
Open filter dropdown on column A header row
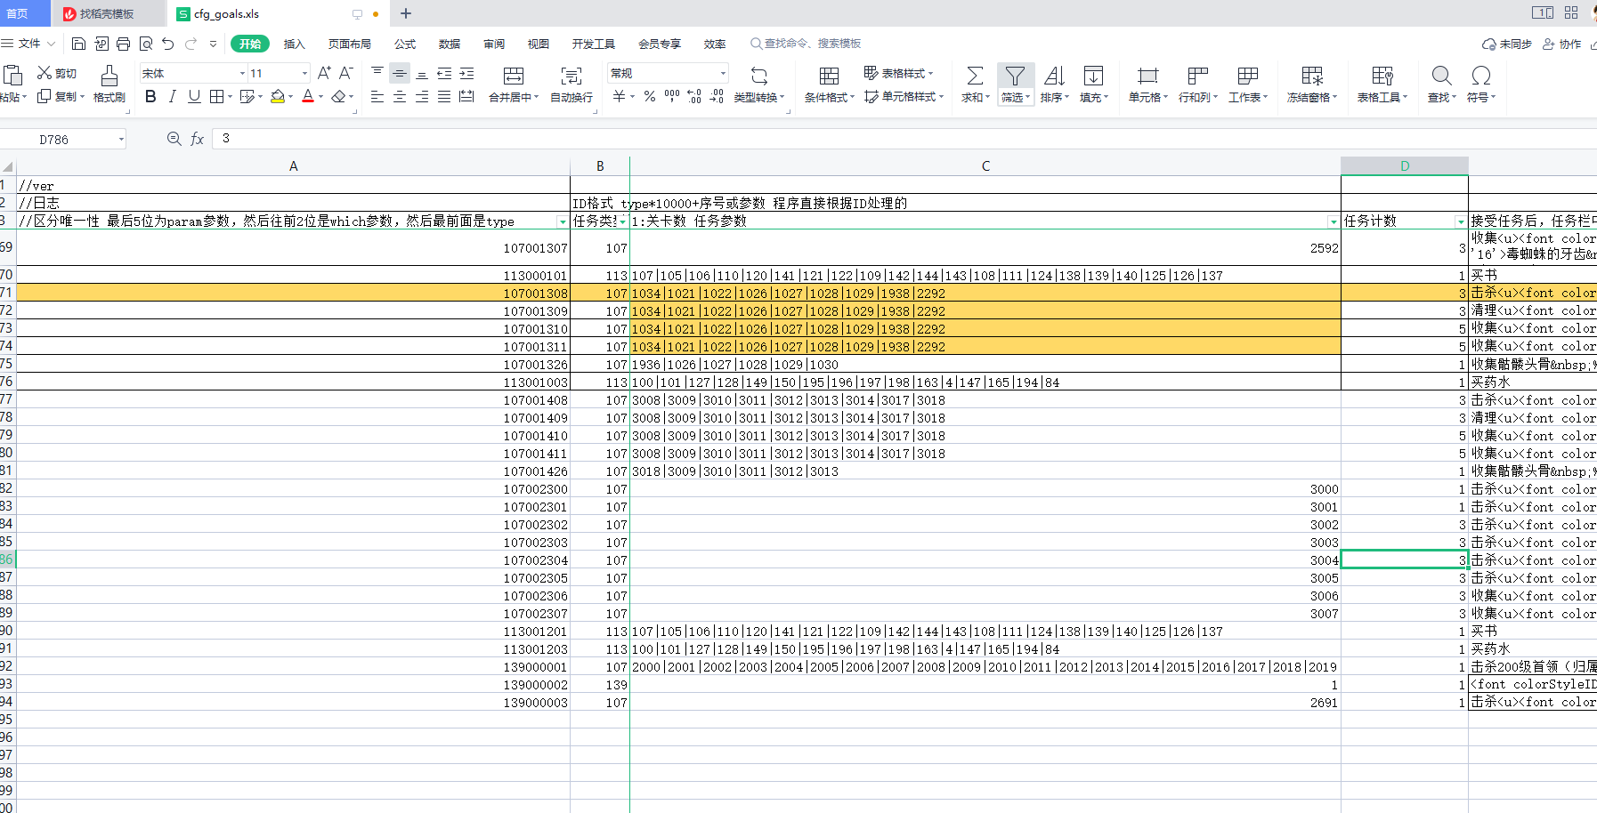(x=562, y=221)
